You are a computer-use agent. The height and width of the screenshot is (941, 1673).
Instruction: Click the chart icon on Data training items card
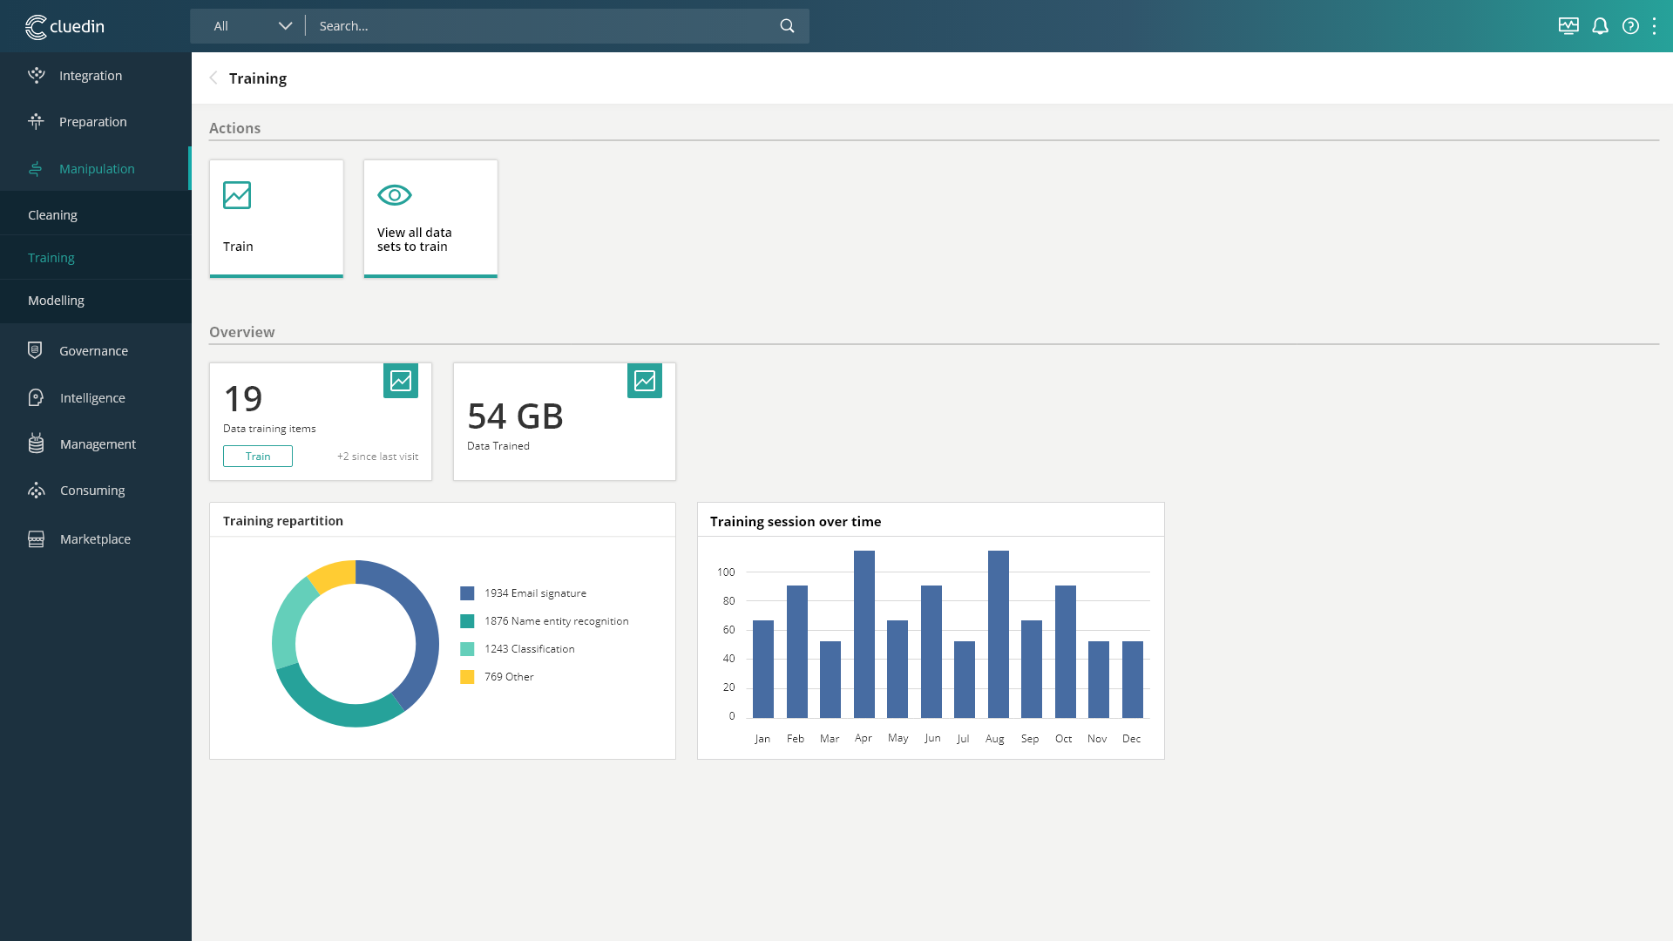[401, 381]
